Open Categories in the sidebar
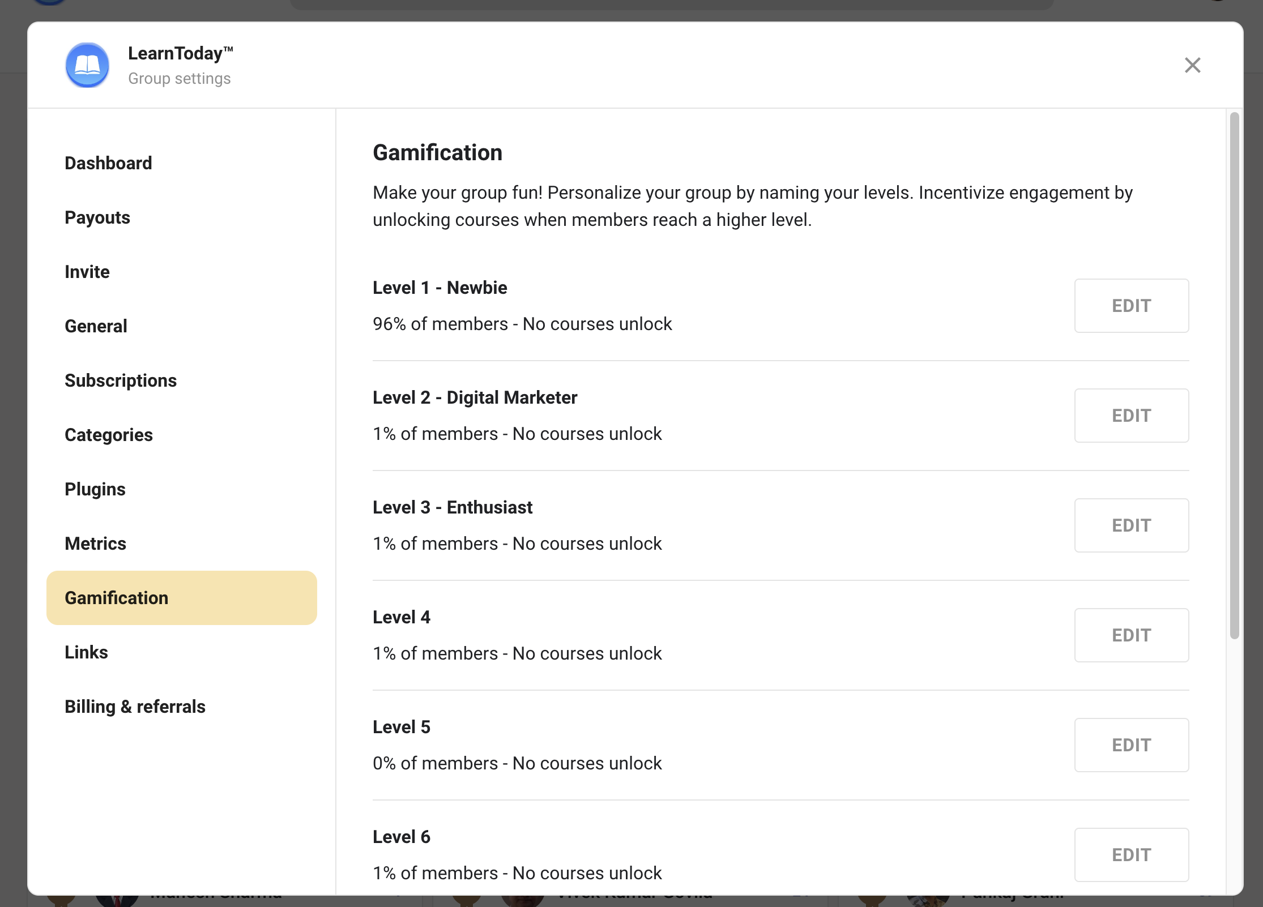Image resolution: width=1263 pixels, height=907 pixels. click(x=109, y=435)
